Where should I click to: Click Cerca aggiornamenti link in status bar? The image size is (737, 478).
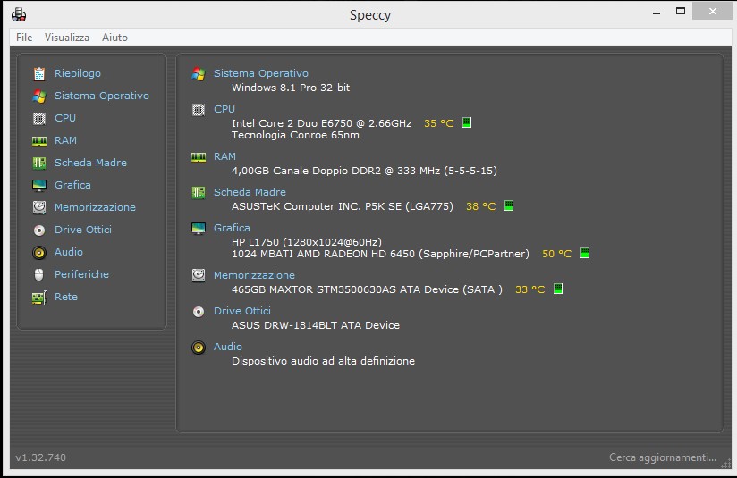[663, 457]
